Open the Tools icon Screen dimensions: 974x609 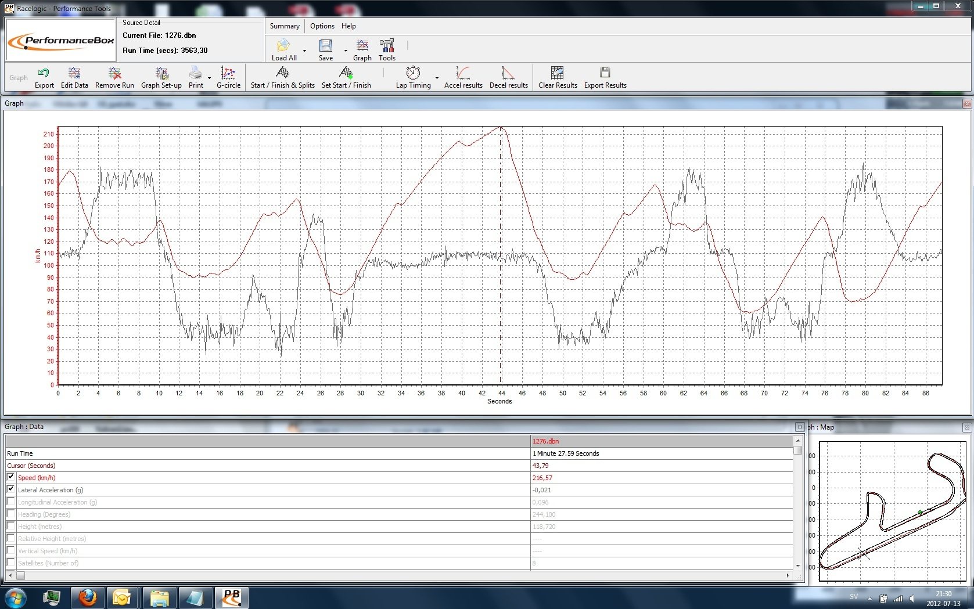[x=387, y=51]
